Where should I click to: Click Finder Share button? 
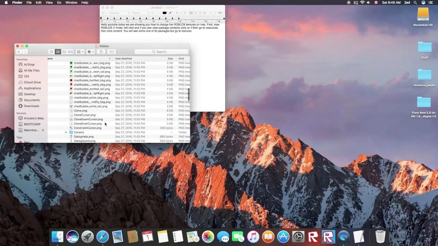[101, 52]
